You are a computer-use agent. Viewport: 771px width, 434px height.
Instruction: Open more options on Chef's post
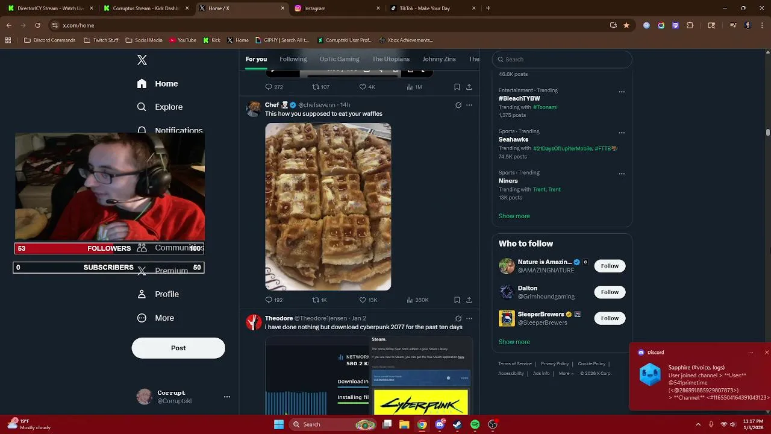pos(469,105)
